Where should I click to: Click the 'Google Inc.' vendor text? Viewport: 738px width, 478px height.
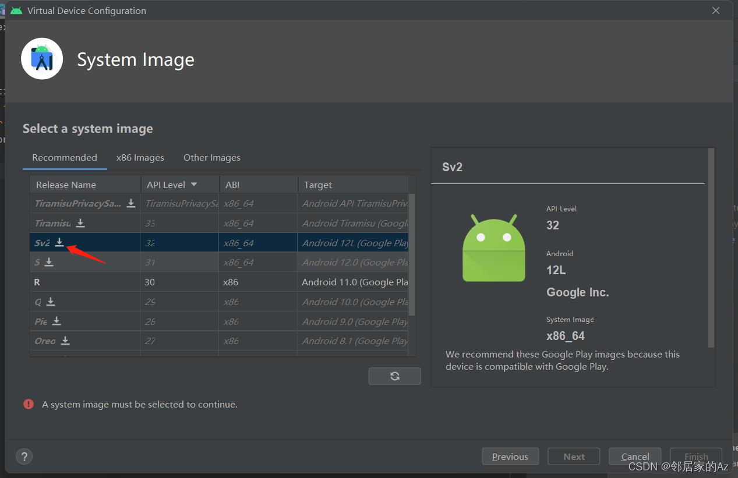[577, 292]
